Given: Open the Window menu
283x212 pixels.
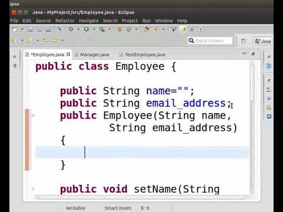Looking at the screenshot, I should pyautogui.click(x=164, y=21).
